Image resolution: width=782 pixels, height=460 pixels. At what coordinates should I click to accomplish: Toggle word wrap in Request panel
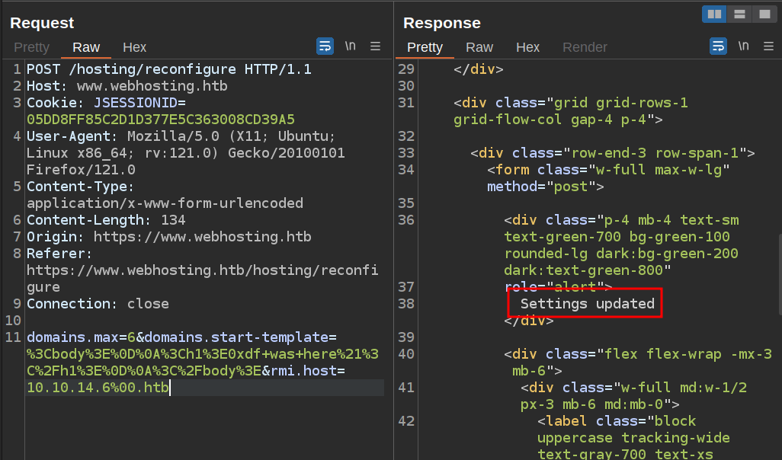pos(325,46)
